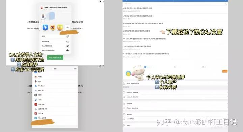Click the info icon beside About App

[x=124, y=119]
